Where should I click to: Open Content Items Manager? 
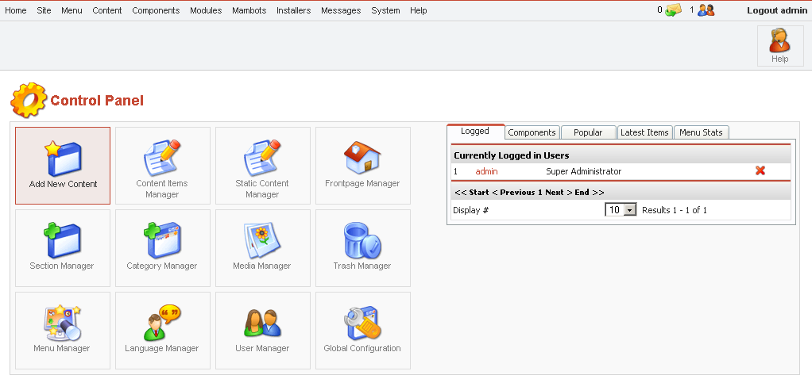(163, 158)
